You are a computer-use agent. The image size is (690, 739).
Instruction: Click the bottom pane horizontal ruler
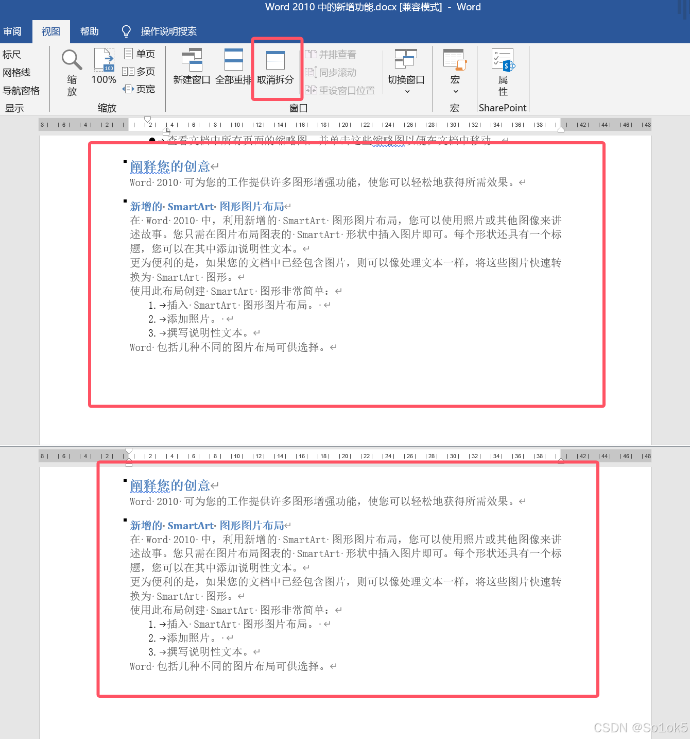(345, 456)
